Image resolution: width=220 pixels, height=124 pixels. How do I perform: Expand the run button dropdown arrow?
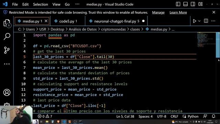click(x=199, y=21)
